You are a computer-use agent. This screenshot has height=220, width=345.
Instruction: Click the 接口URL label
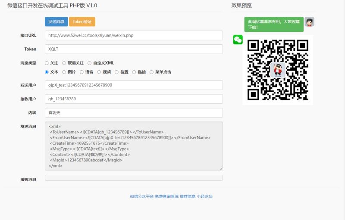point(28,35)
